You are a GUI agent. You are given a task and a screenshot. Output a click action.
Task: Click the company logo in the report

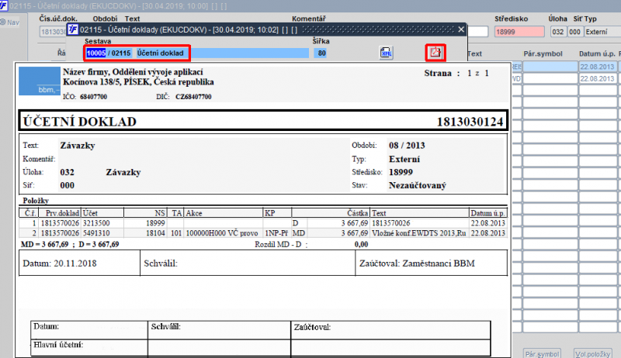coord(38,81)
